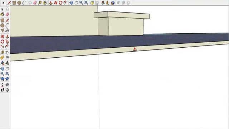Choose the Circle tool in top toolbar

19,3
